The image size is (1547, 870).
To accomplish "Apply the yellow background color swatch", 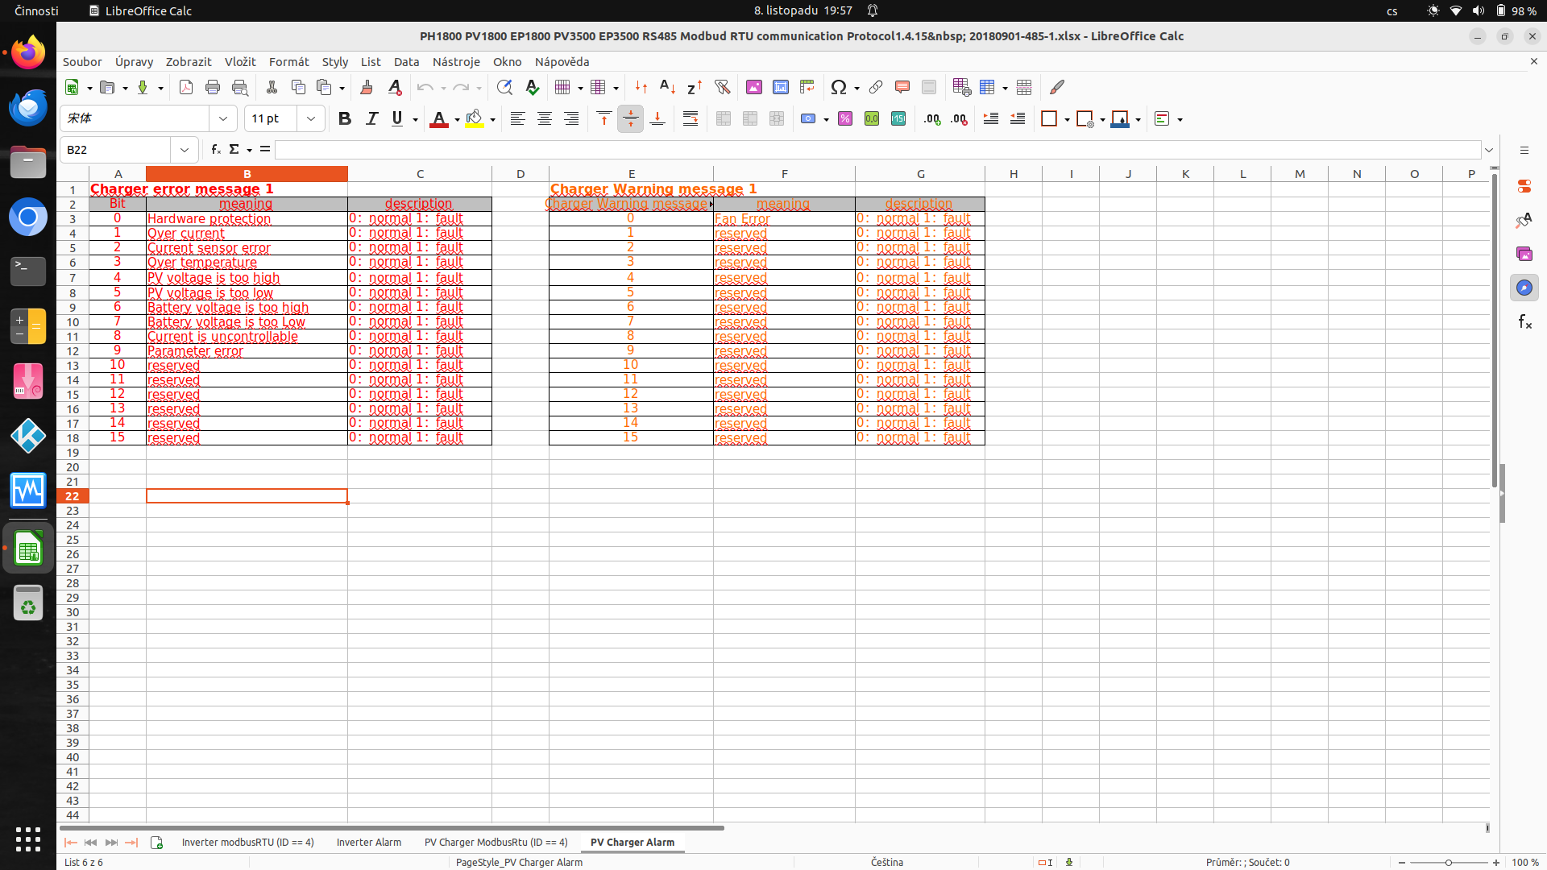I will tap(475, 119).
